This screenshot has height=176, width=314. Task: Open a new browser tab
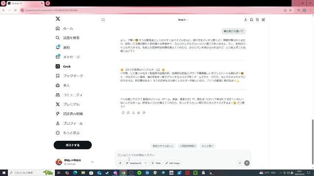48,3
